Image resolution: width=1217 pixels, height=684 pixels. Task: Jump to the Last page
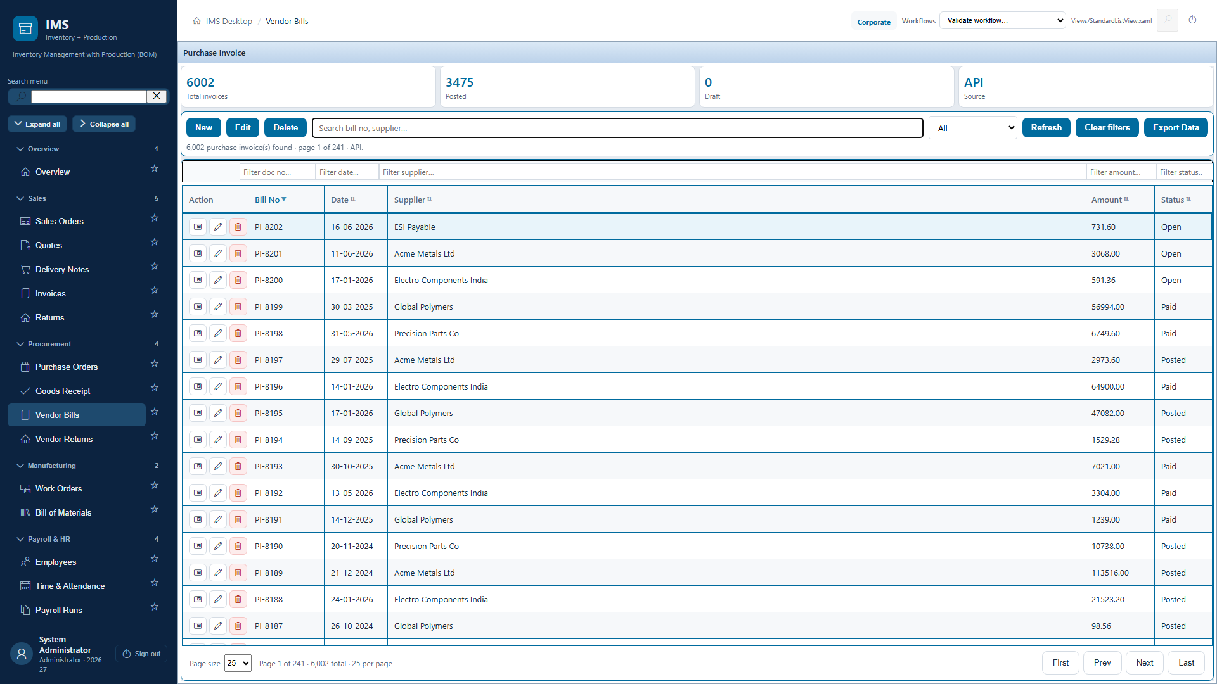click(1186, 662)
